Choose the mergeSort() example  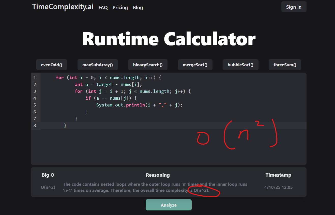pyautogui.click(x=195, y=65)
